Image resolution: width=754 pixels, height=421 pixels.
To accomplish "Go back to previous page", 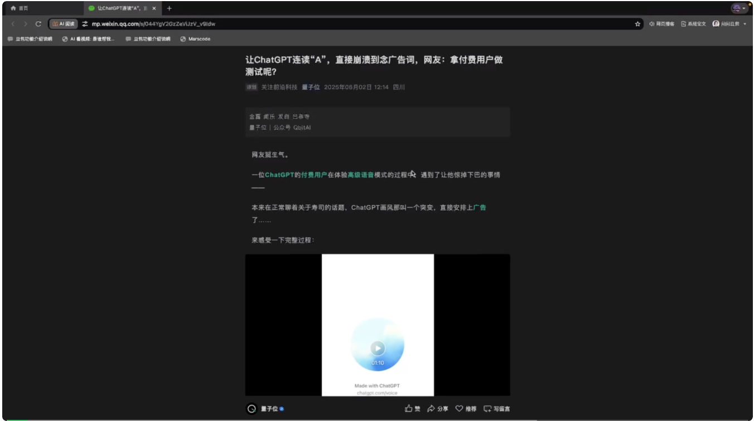I will tap(13, 24).
